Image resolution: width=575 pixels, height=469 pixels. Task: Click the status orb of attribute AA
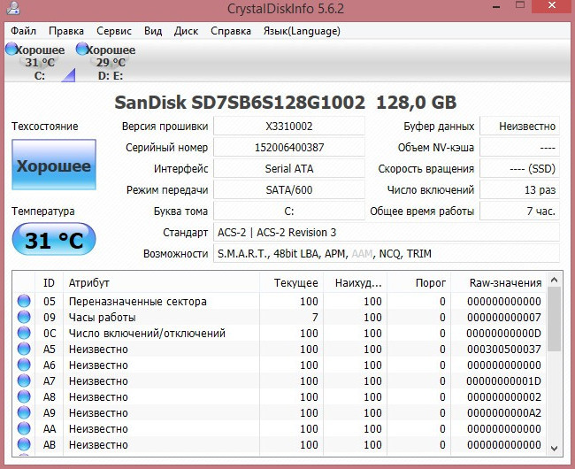click(24, 428)
